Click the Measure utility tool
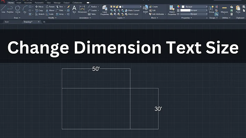246x138 pixels. pyautogui.click(x=224, y=9)
